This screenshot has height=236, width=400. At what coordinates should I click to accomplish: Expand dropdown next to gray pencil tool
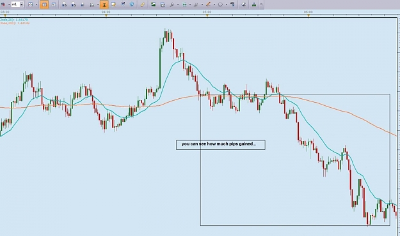click(202, 4)
